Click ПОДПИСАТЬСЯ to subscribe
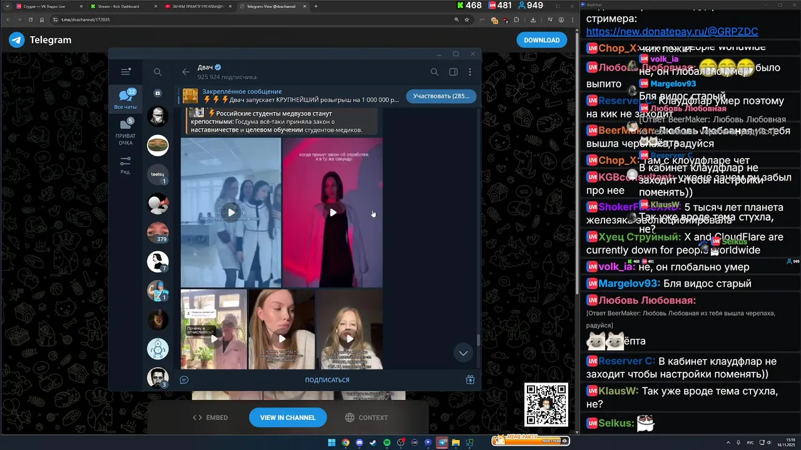 click(327, 380)
